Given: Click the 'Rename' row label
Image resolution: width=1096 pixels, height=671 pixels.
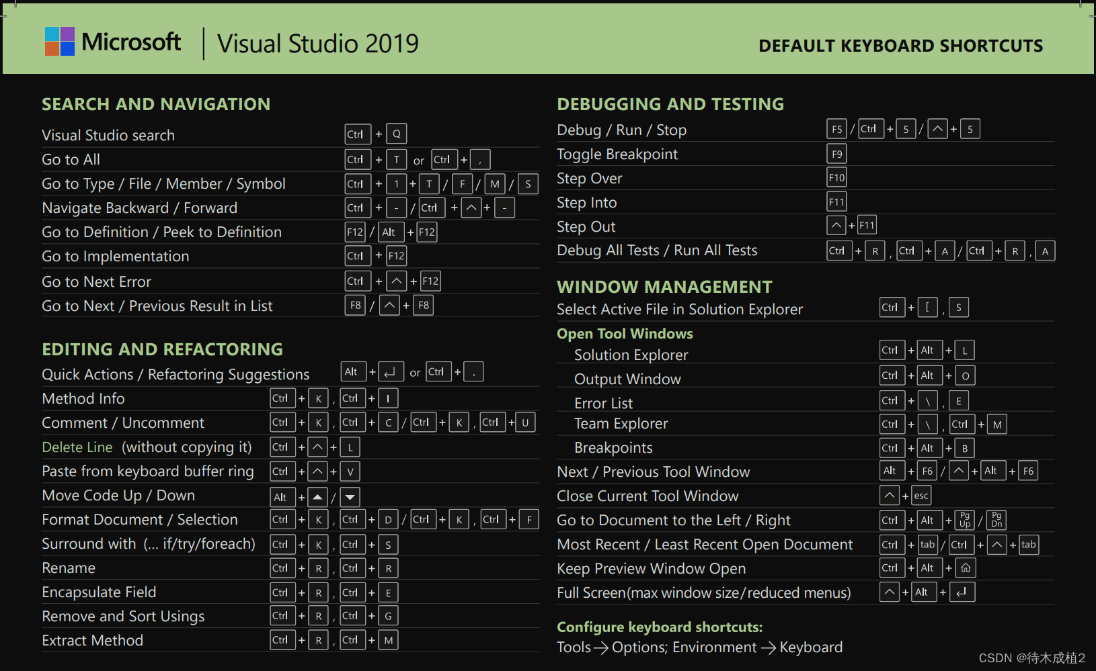Looking at the screenshot, I should (x=68, y=568).
